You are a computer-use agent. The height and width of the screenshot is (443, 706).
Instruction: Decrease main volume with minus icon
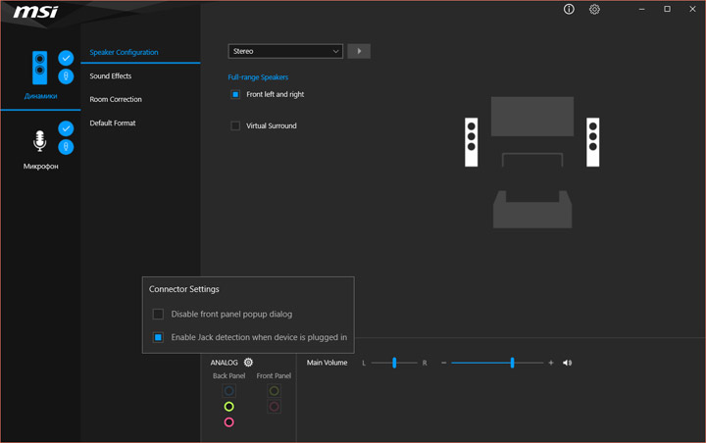tap(444, 363)
